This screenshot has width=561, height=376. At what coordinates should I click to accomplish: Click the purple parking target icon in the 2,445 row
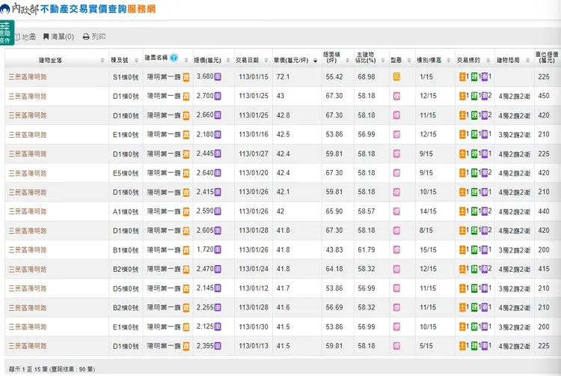click(x=485, y=154)
